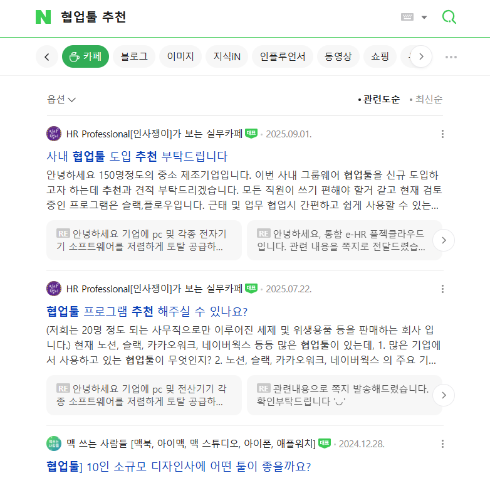Switch to the 지식iN tab
490x478 pixels.
tap(227, 56)
